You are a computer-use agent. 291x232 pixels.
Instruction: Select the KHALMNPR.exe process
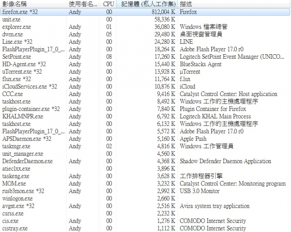[145, 116]
